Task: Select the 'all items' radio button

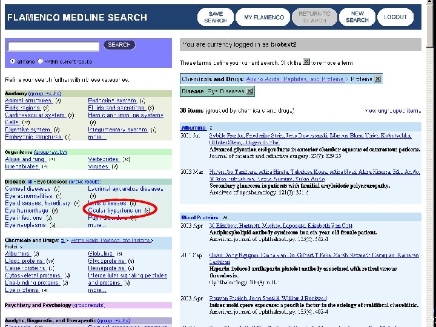Action: [13, 61]
